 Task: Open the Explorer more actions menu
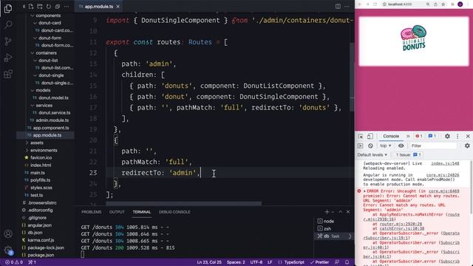pos(67,7)
